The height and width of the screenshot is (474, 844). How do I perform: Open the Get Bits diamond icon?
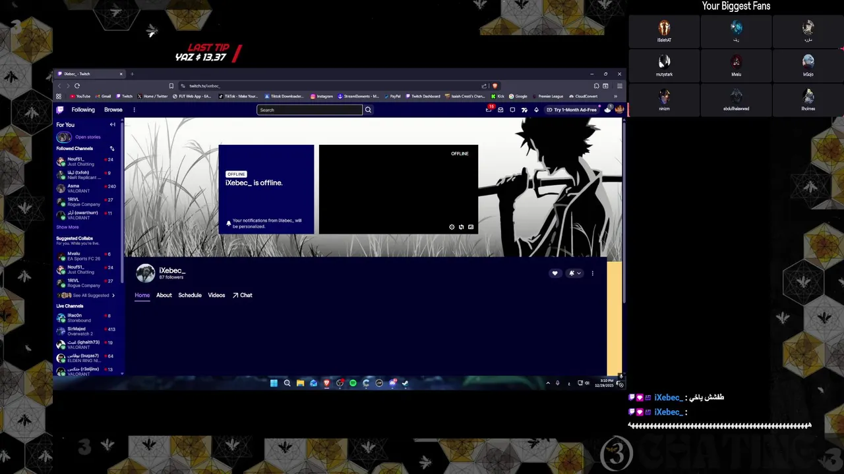coord(536,110)
